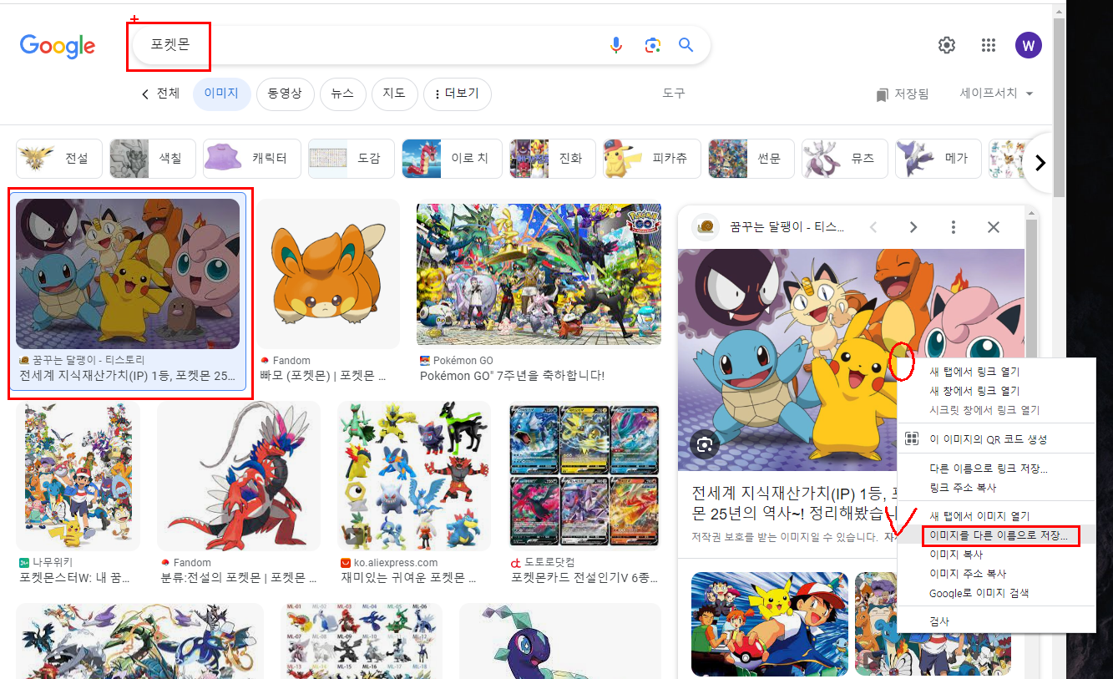Filter by the 색칠 chip
1113x679 pixels.
(153, 159)
